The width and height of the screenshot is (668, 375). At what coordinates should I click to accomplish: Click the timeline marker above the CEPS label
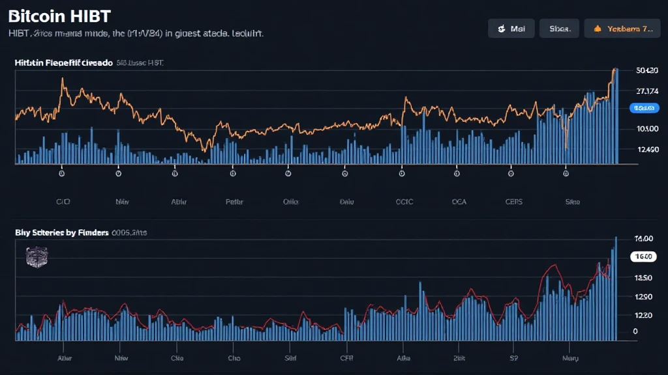(x=511, y=173)
